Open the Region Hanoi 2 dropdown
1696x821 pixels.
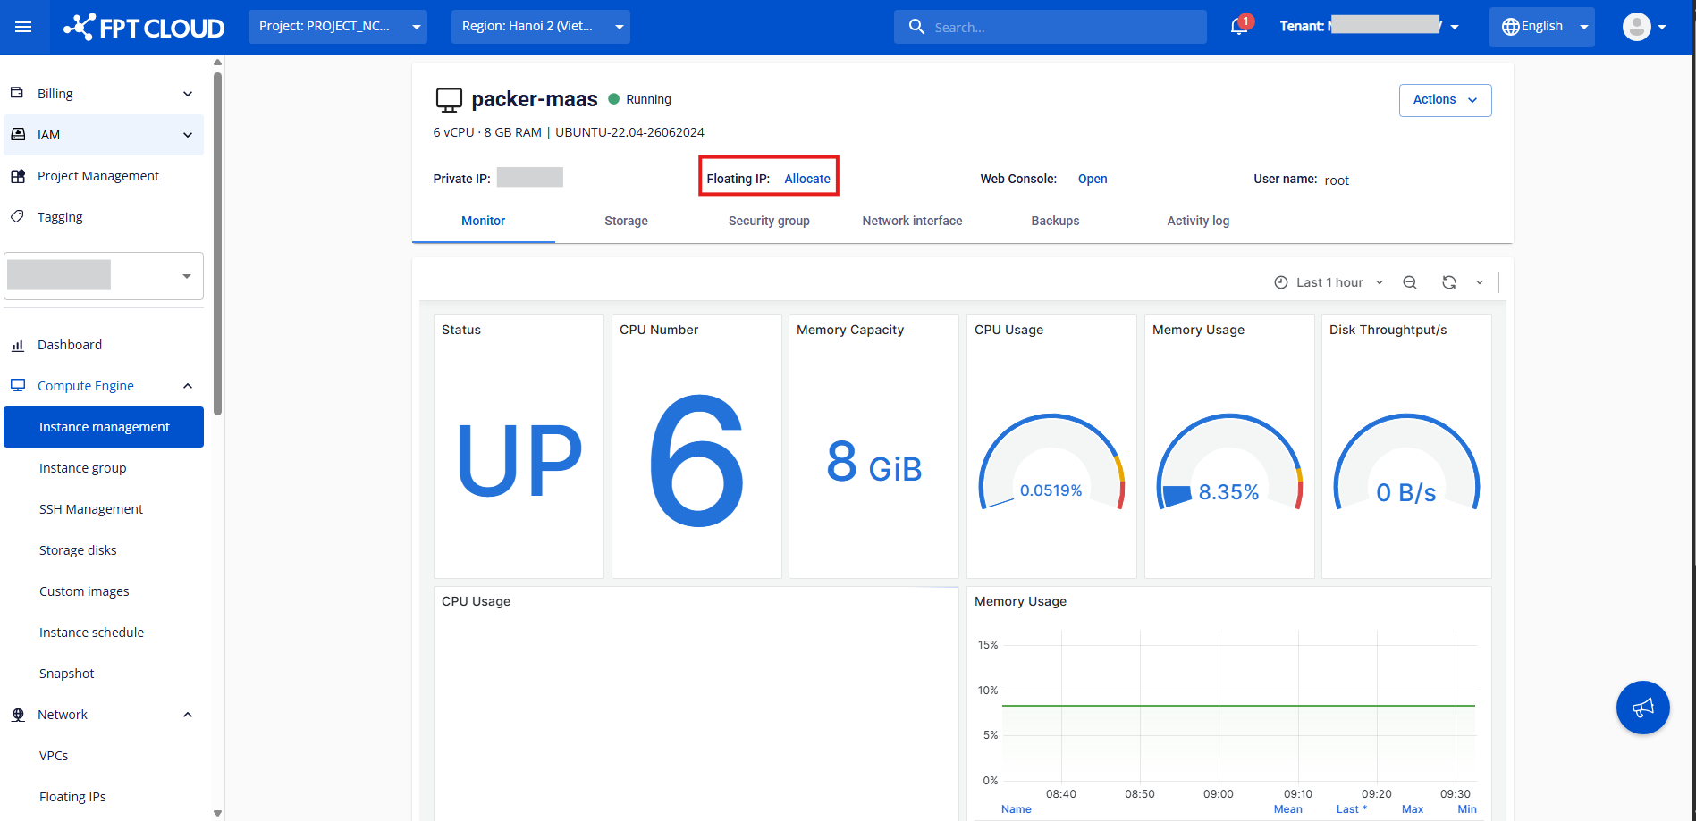(x=540, y=27)
